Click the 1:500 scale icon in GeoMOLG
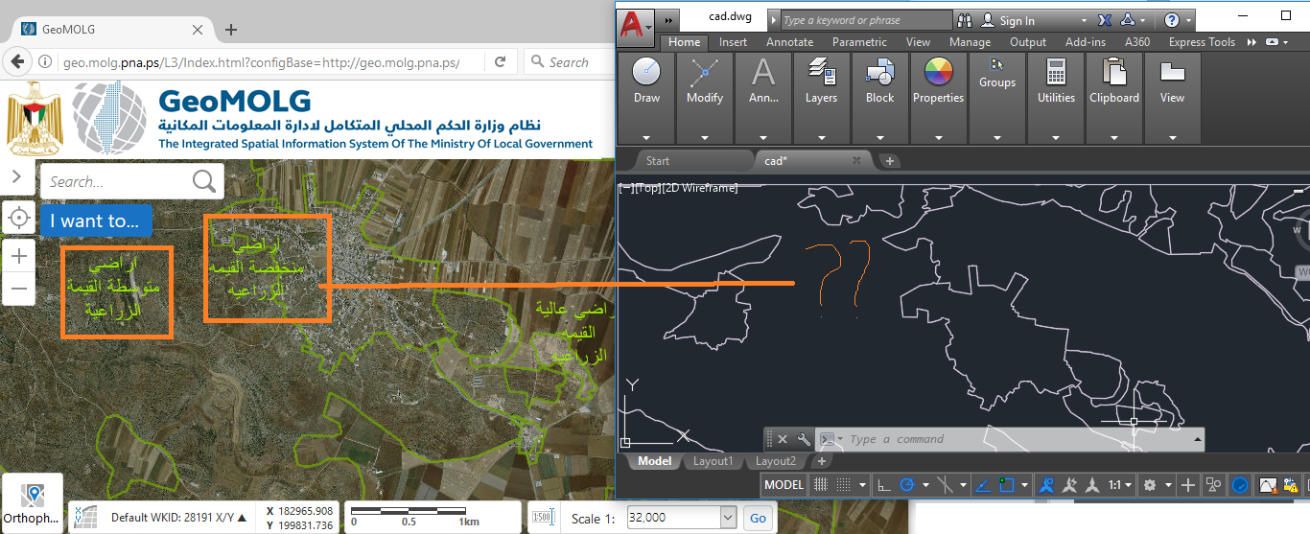Image resolution: width=1310 pixels, height=534 pixels. coord(544,517)
